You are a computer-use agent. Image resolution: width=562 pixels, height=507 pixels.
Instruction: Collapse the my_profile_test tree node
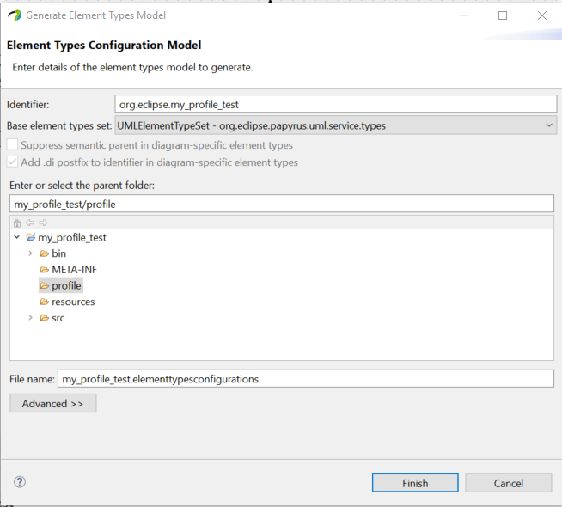(x=17, y=237)
